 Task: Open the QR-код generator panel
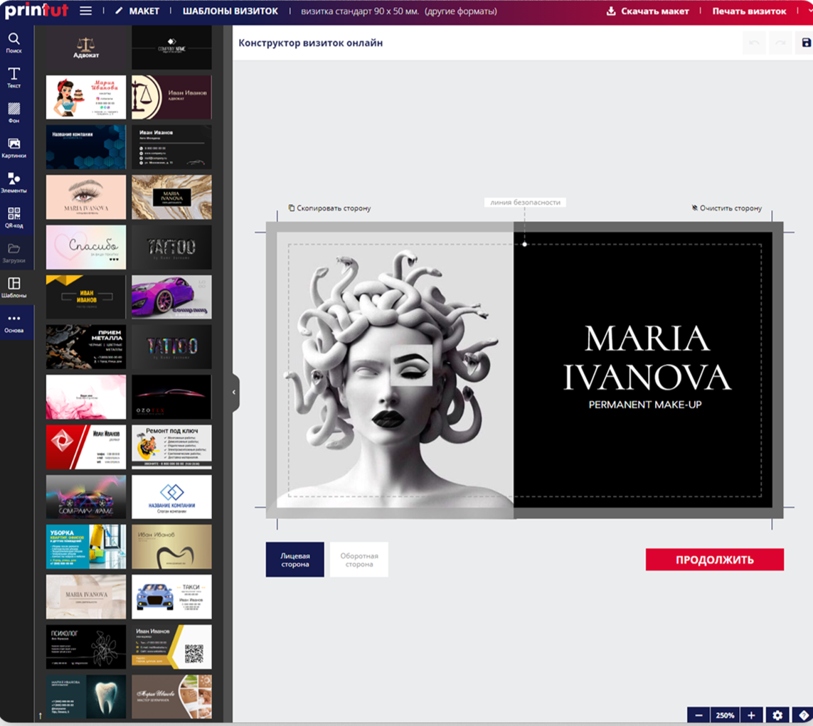click(14, 218)
